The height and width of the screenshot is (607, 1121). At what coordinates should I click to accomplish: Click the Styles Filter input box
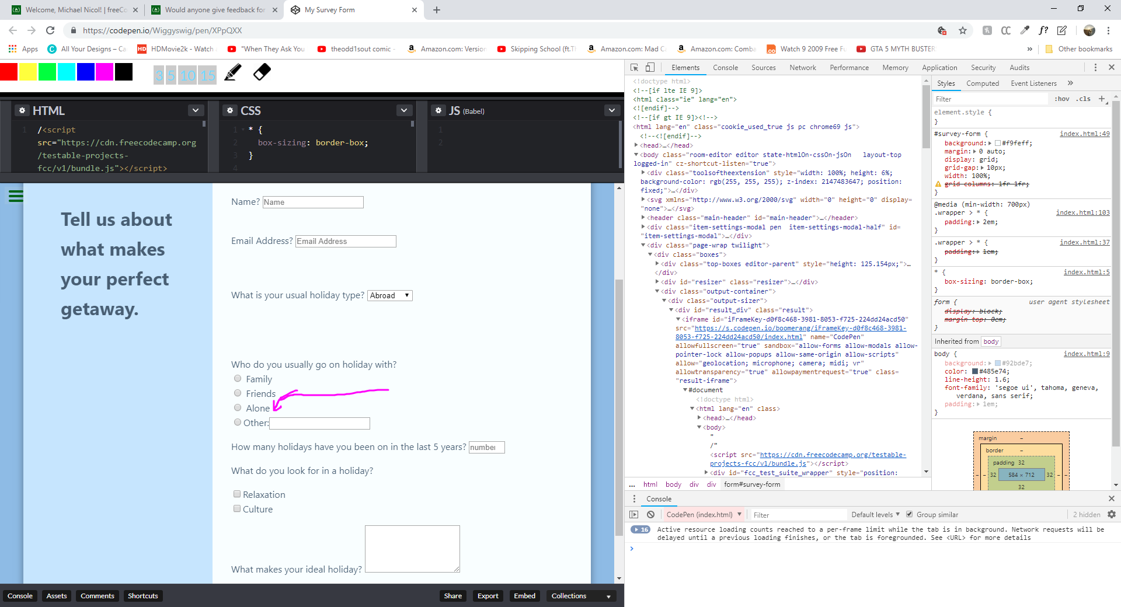click(x=990, y=99)
